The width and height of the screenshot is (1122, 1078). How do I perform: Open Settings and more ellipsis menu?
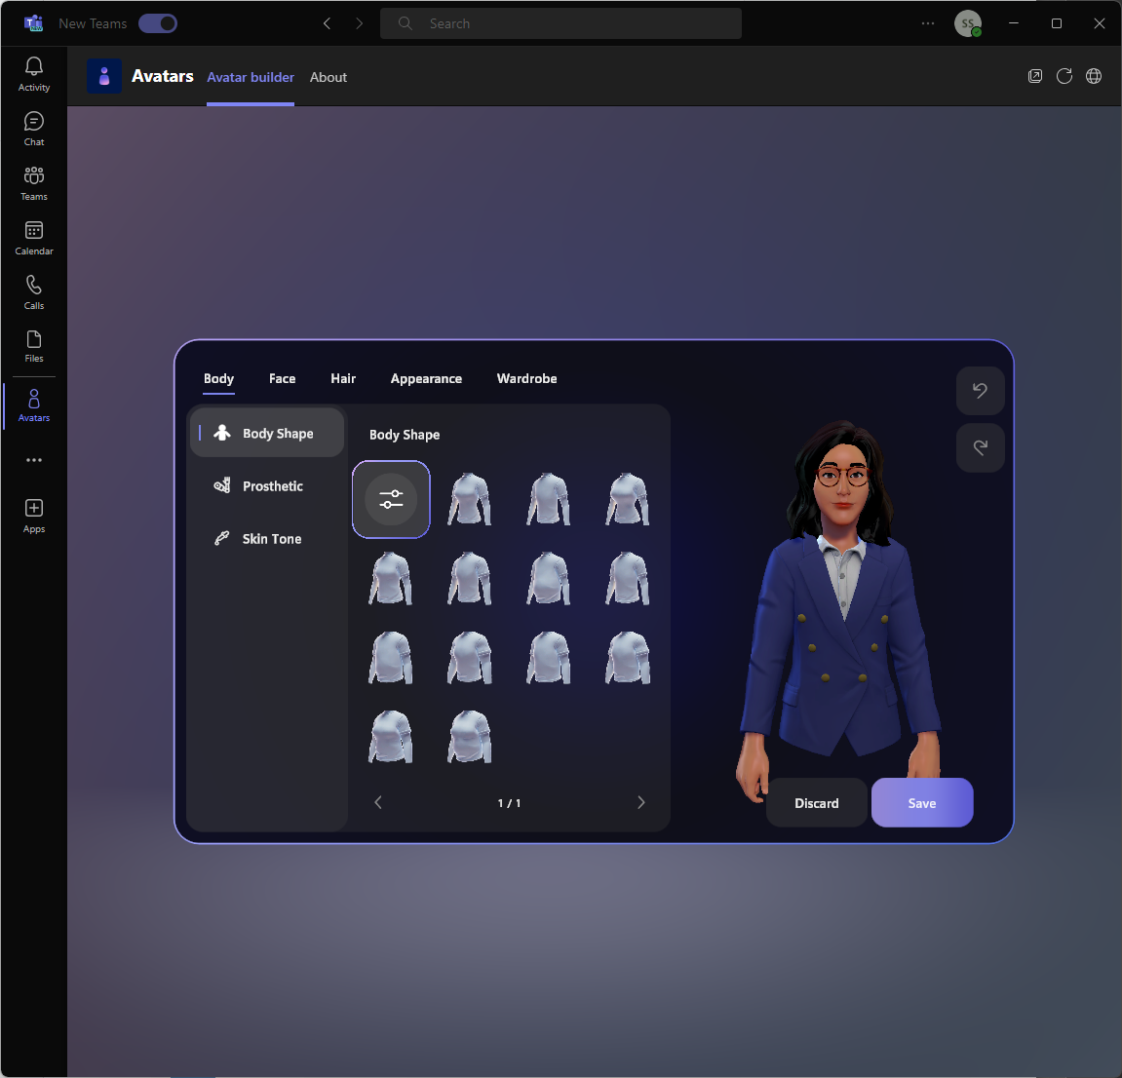point(927,23)
